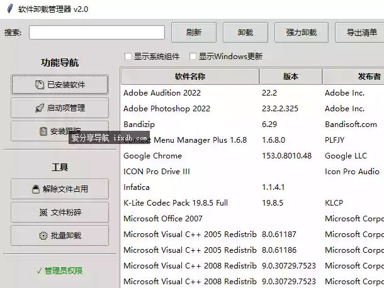
Task: Select Visual C++ 2005 row version 8.0.61187
Action: click(x=252, y=235)
